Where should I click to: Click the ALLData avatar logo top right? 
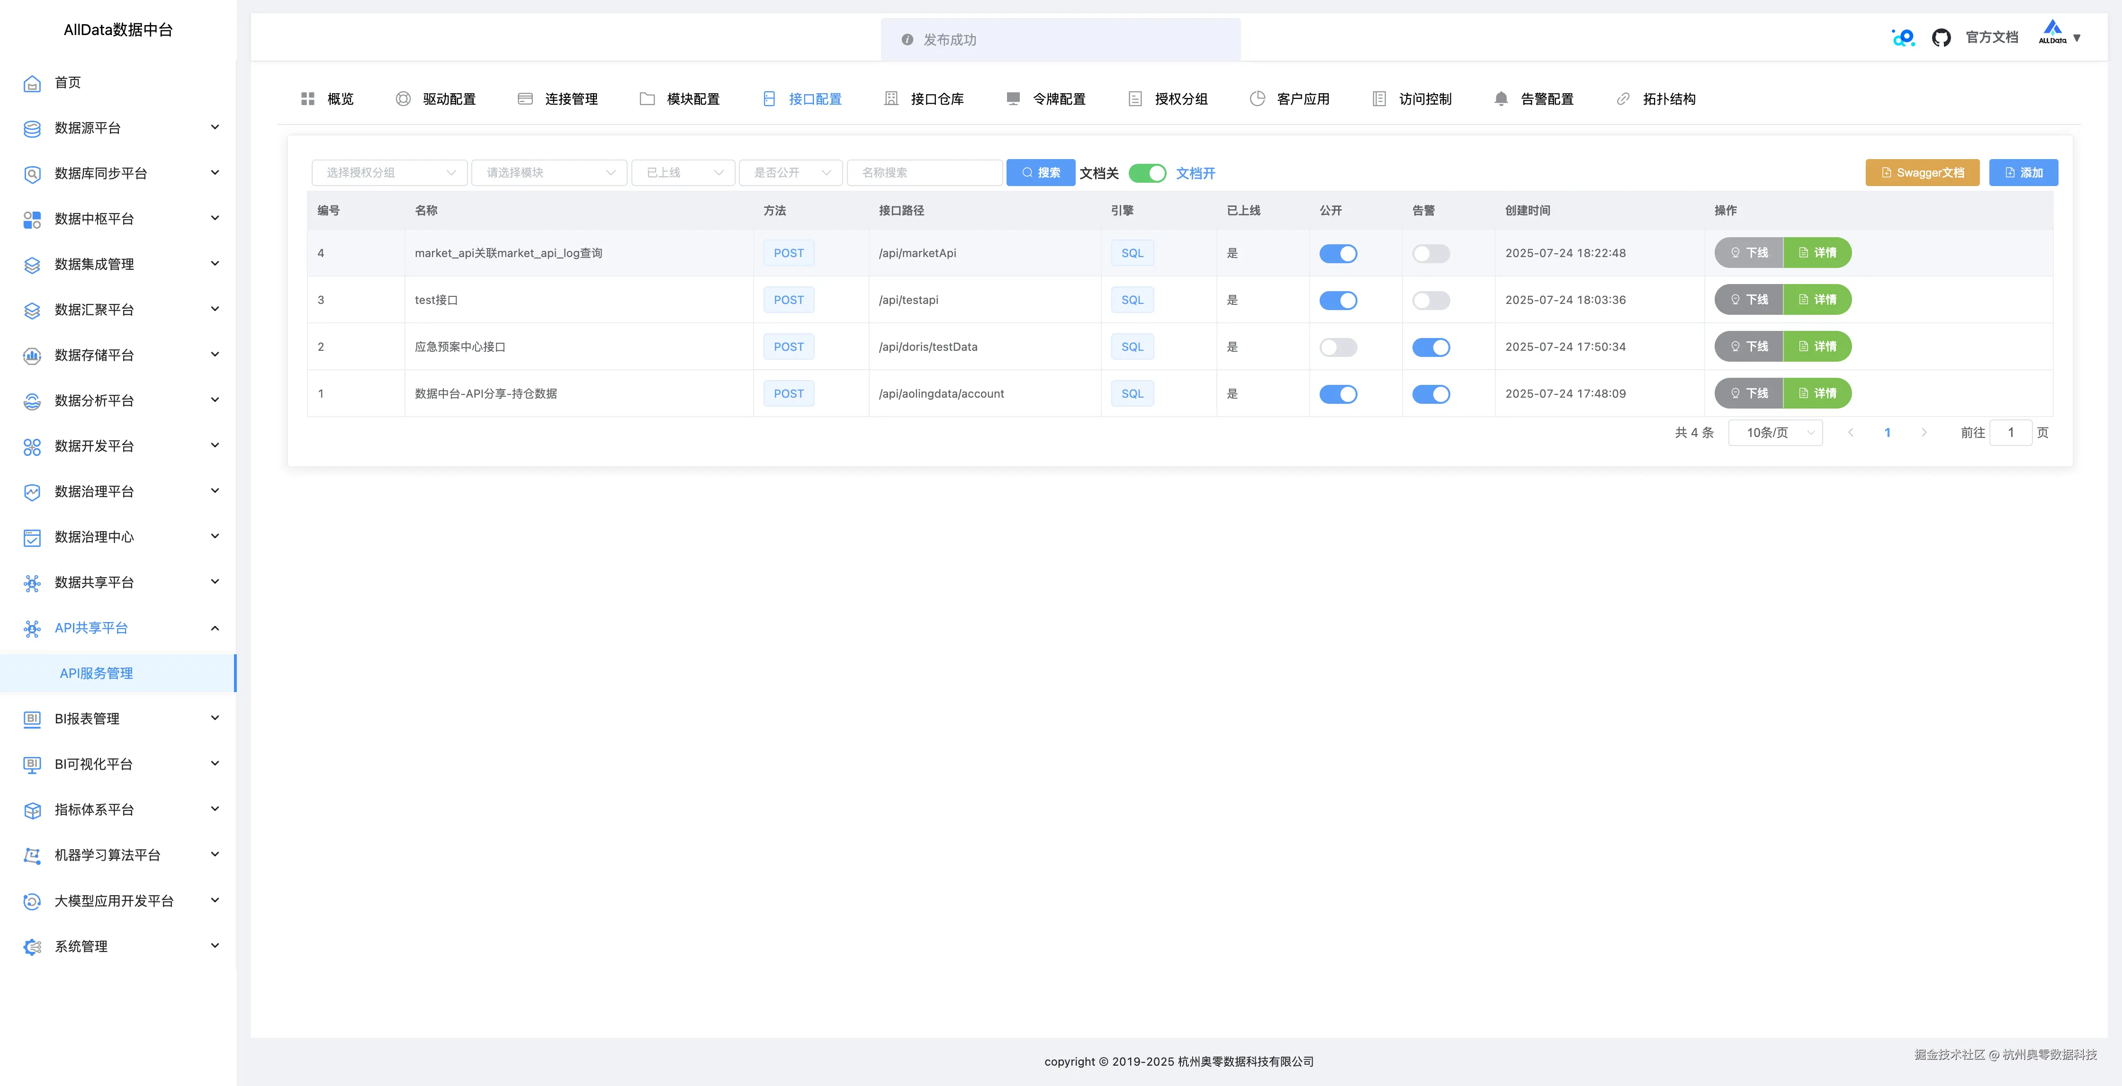click(x=2052, y=33)
